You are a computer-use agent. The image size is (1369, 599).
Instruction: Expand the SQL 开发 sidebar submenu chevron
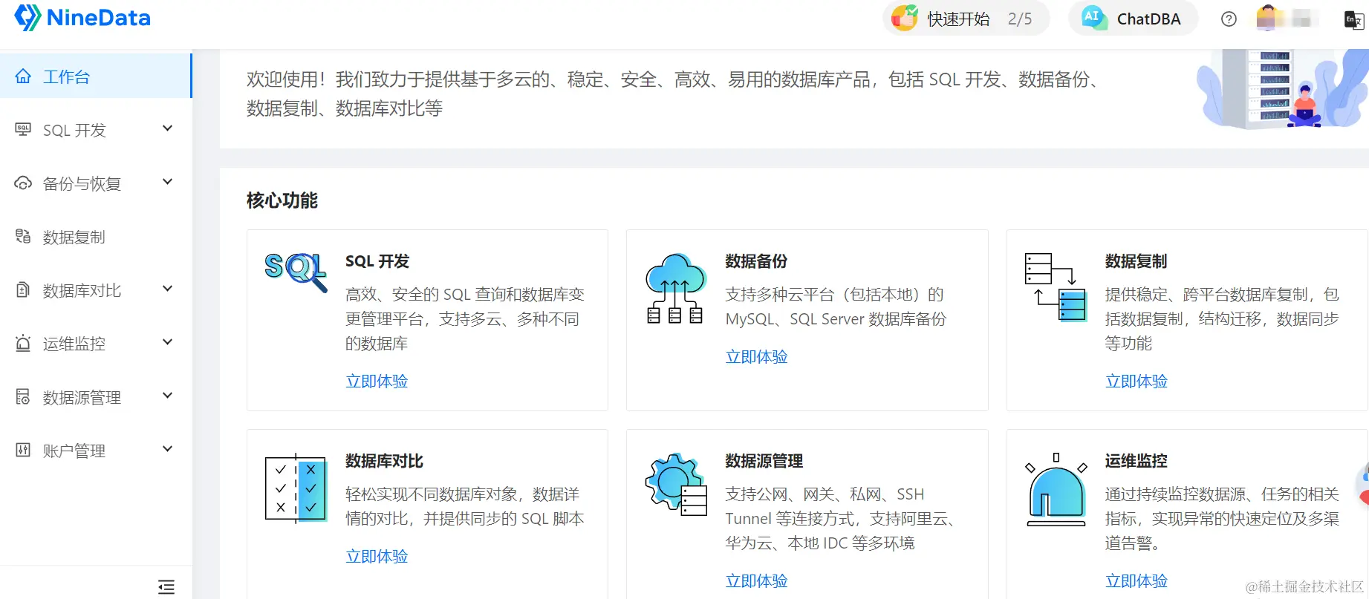pyautogui.click(x=168, y=128)
